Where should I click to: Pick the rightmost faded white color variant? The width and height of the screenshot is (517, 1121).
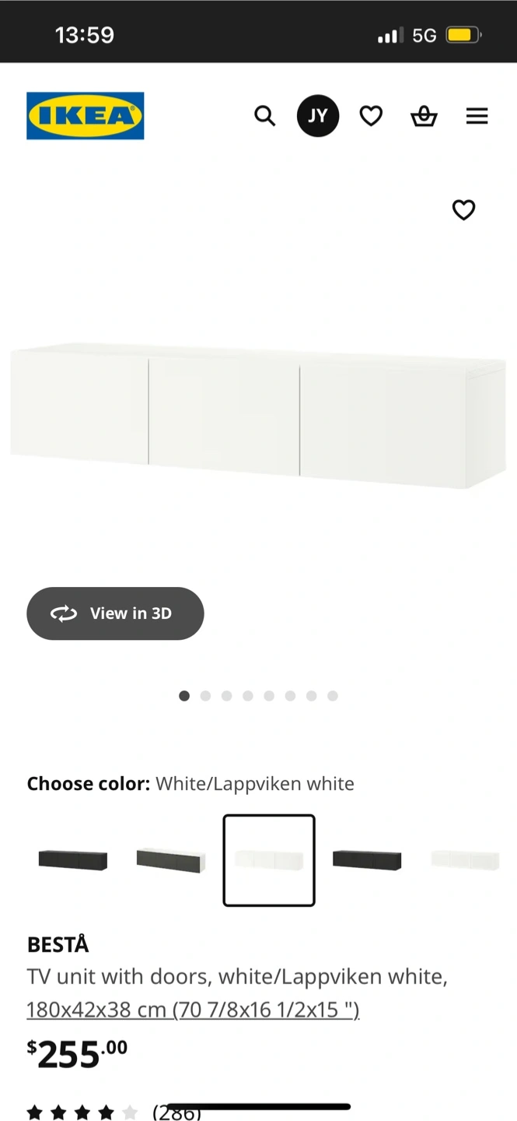(465, 860)
